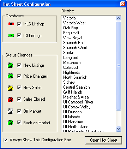This screenshot has width=127, height=149.
Task: Click the Open Hot Sheet button
Action: tap(103, 140)
